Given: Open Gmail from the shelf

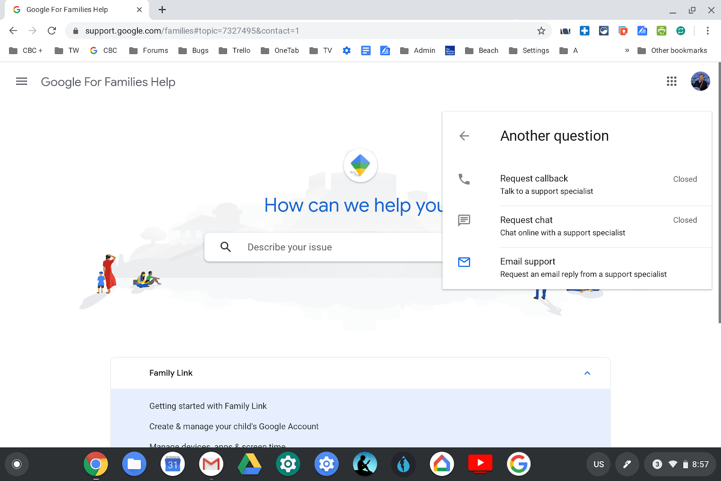Looking at the screenshot, I should coord(211,464).
